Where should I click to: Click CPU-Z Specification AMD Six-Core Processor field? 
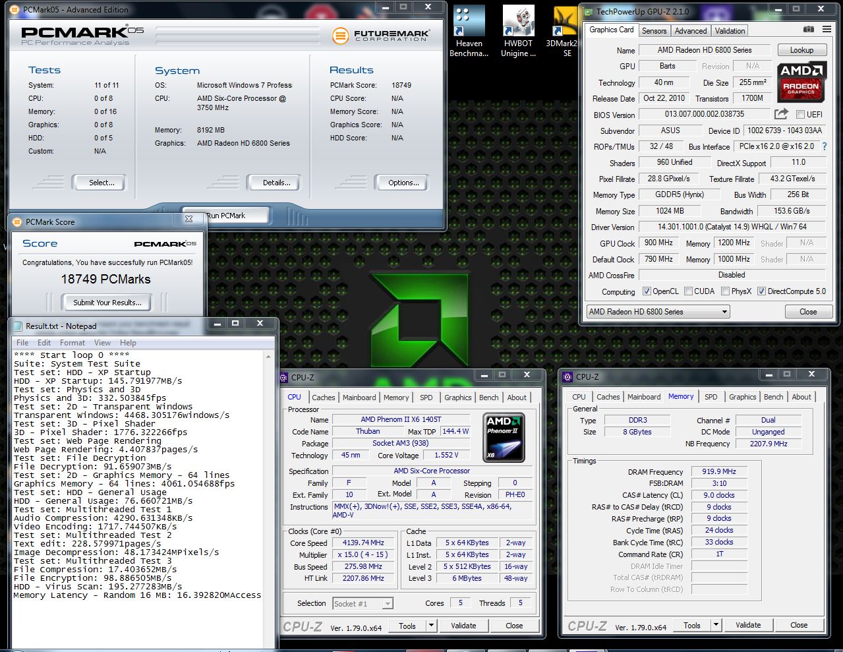tap(432, 471)
